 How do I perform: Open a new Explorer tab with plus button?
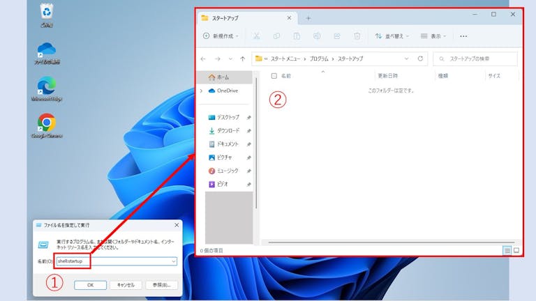[x=308, y=18]
